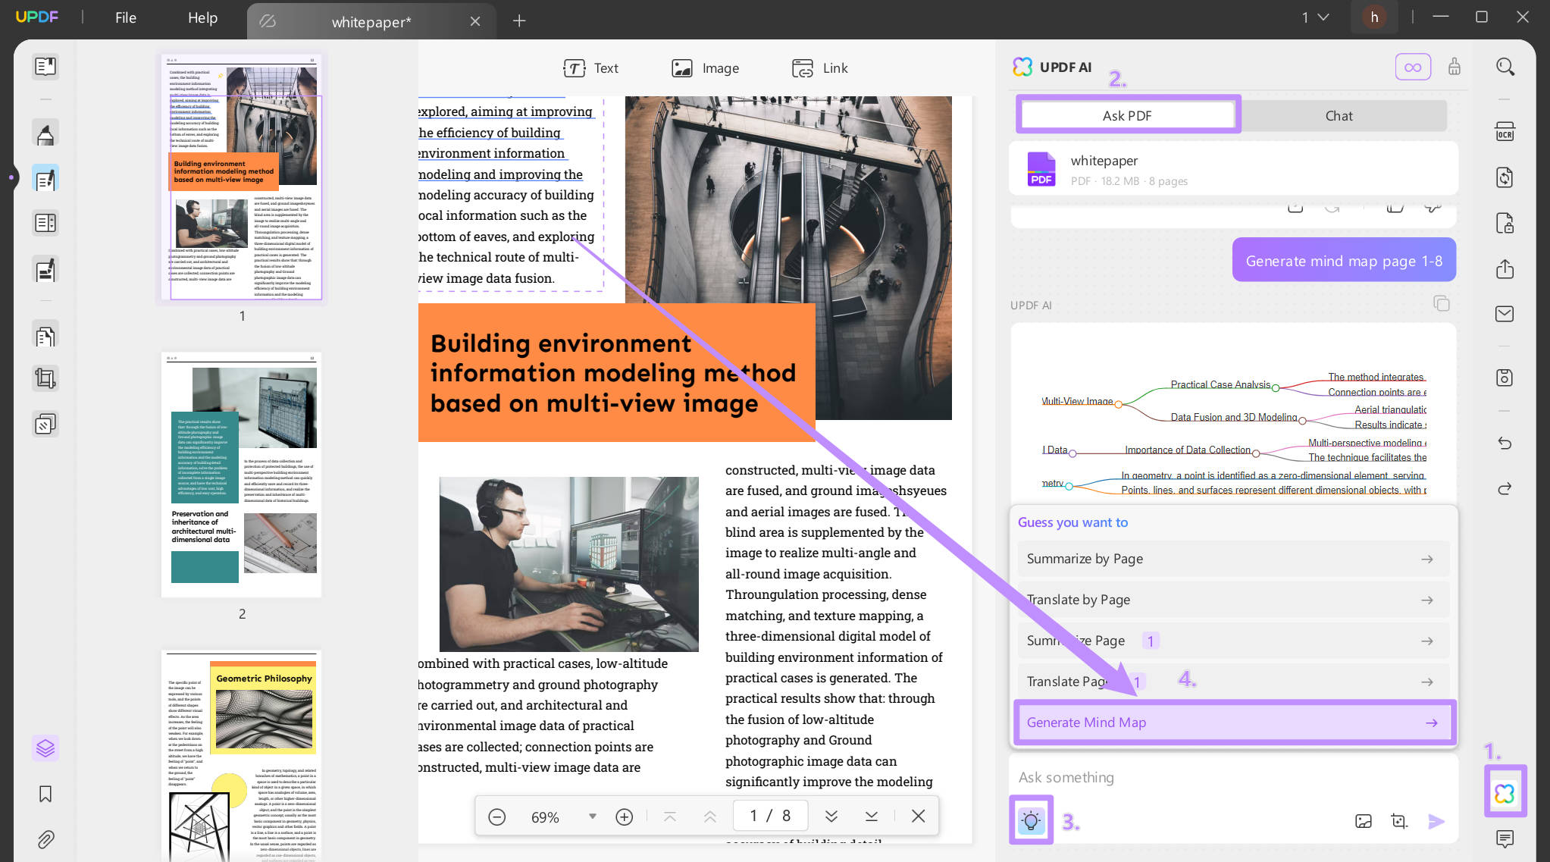Switch to the Chat tab

click(x=1339, y=114)
